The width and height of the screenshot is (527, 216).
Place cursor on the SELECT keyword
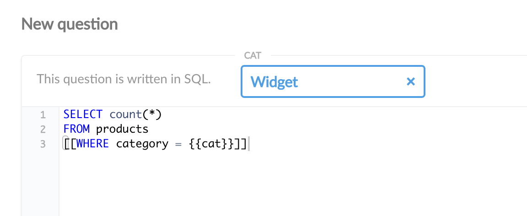(83, 114)
